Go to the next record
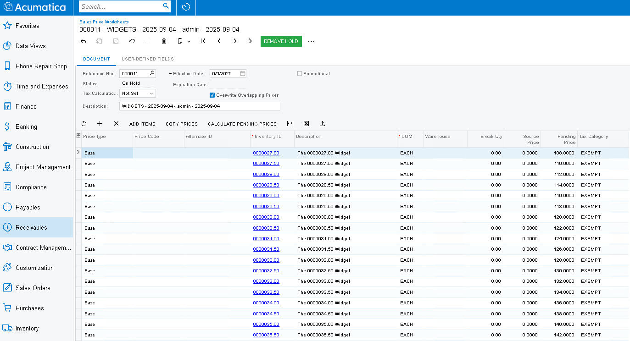630x341 pixels. [235, 41]
